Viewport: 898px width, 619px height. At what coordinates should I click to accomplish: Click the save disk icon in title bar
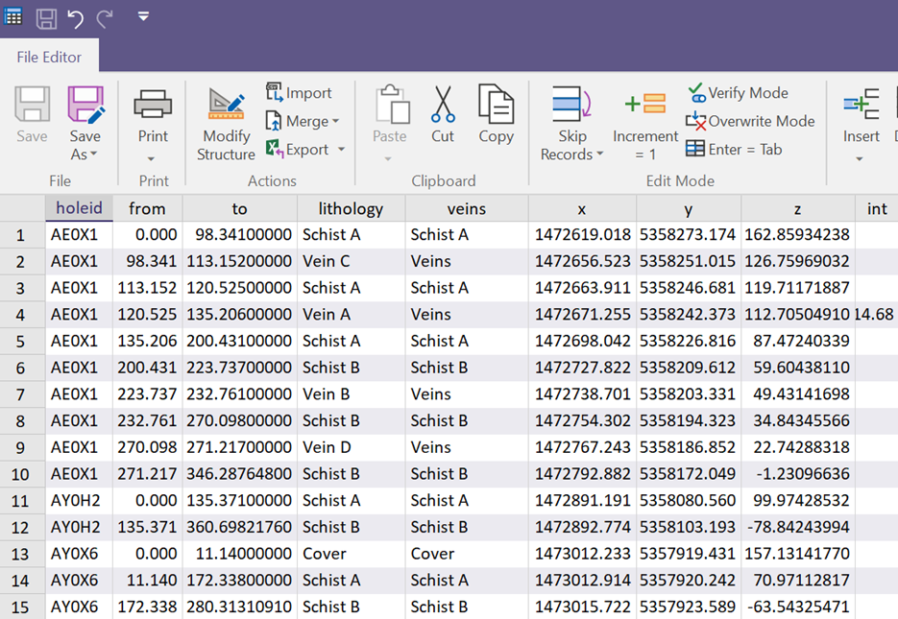click(x=45, y=18)
